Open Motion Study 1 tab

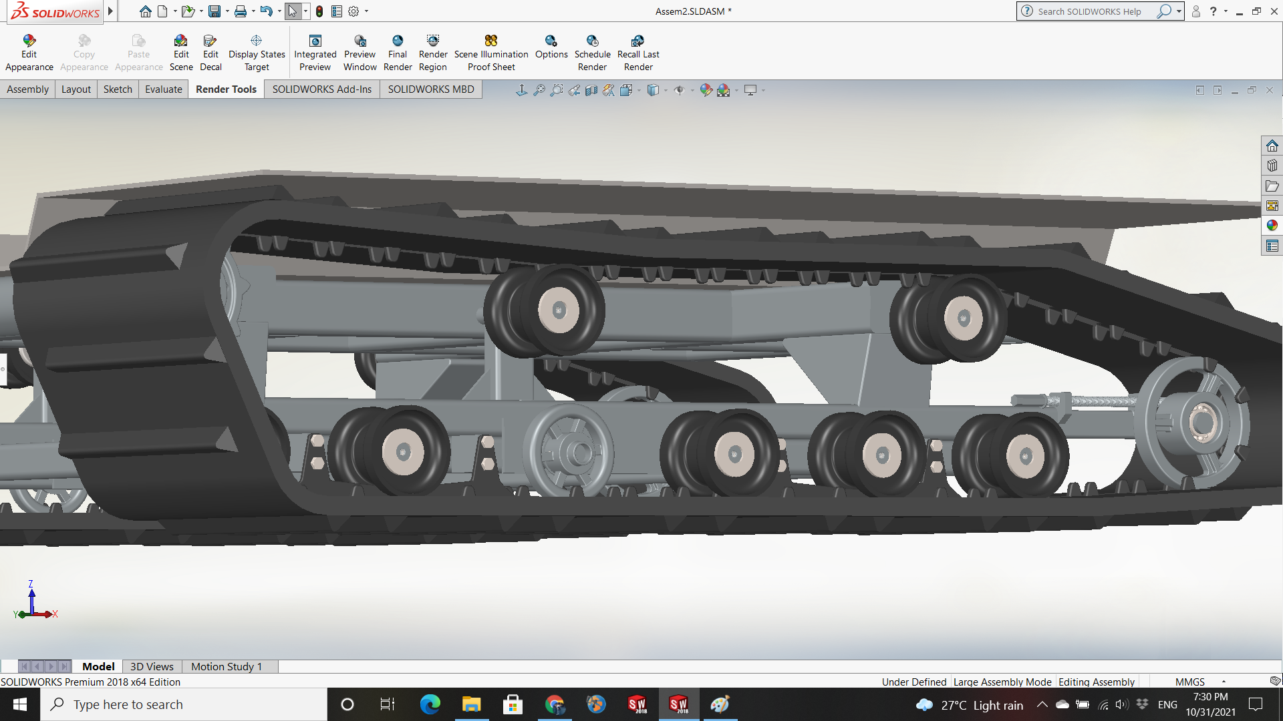[x=226, y=666]
